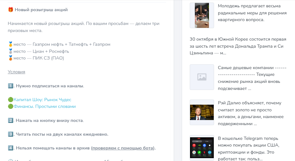This screenshot has height=161, width=295.
Task: Open the Telegram wallet US stocks article
Action: click(x=249, y=149)
